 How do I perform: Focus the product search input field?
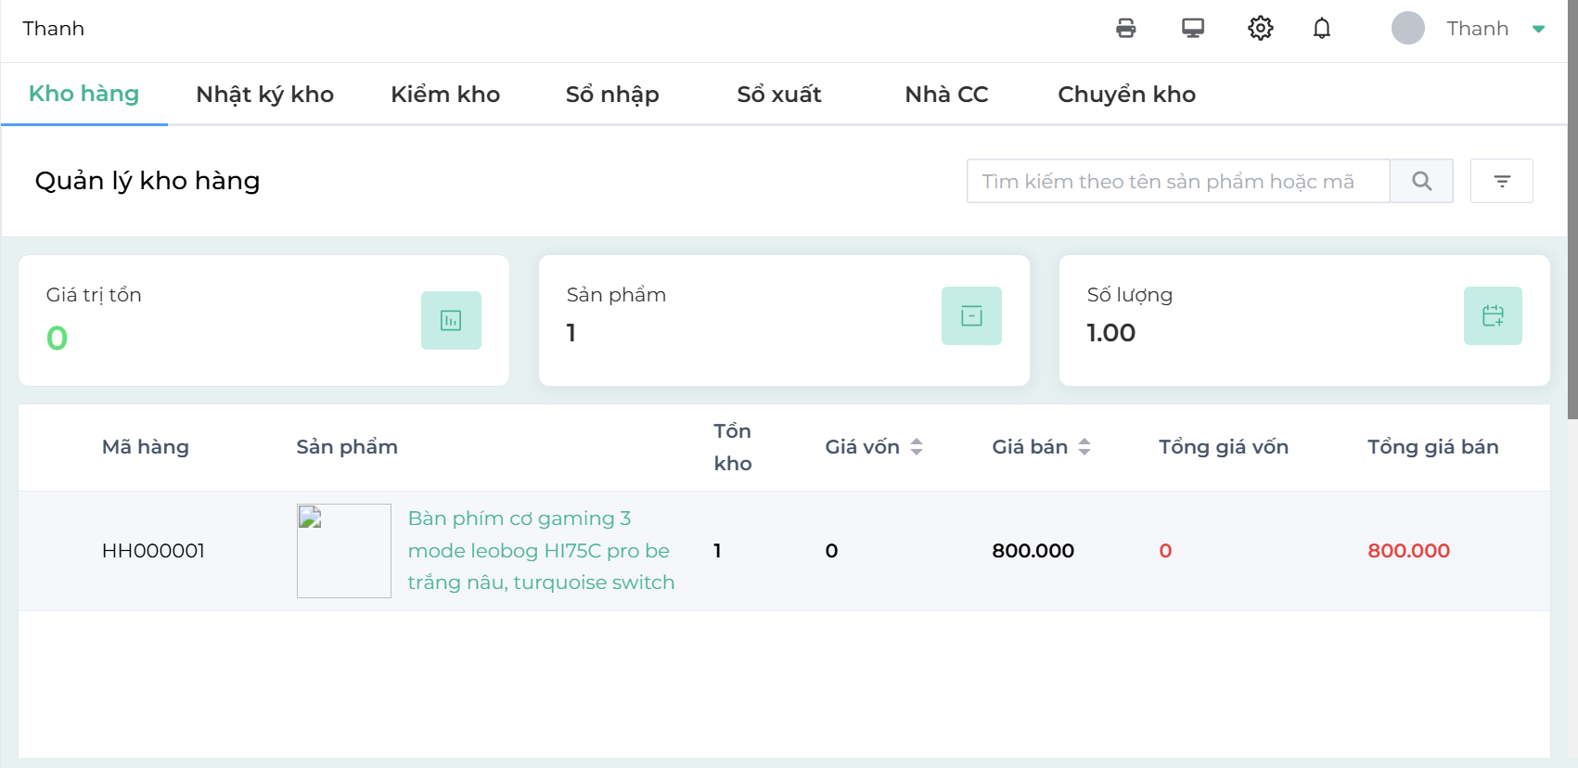[x=1178, y=181]
